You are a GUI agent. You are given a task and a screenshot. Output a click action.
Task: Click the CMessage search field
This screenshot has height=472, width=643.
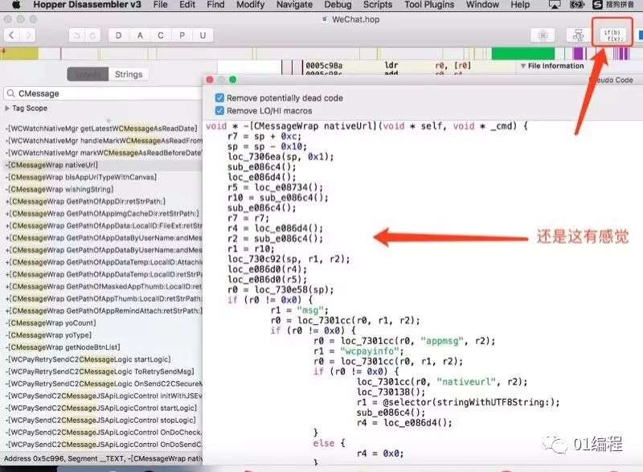103,93
